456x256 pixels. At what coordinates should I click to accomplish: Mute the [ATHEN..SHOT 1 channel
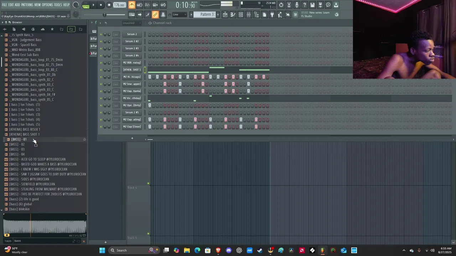101,70
